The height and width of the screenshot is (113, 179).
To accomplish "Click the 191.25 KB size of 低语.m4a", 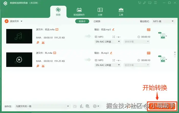I will tap(59, 37).
